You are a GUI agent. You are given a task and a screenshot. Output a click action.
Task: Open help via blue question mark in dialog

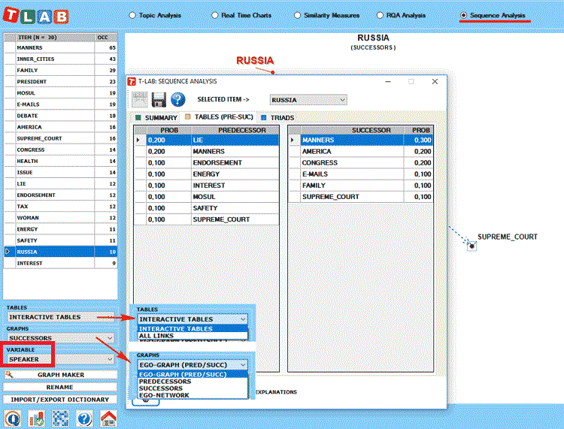(177, 99)
